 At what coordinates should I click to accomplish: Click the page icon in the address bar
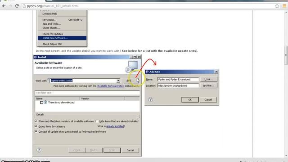click(x=24, y=6)
